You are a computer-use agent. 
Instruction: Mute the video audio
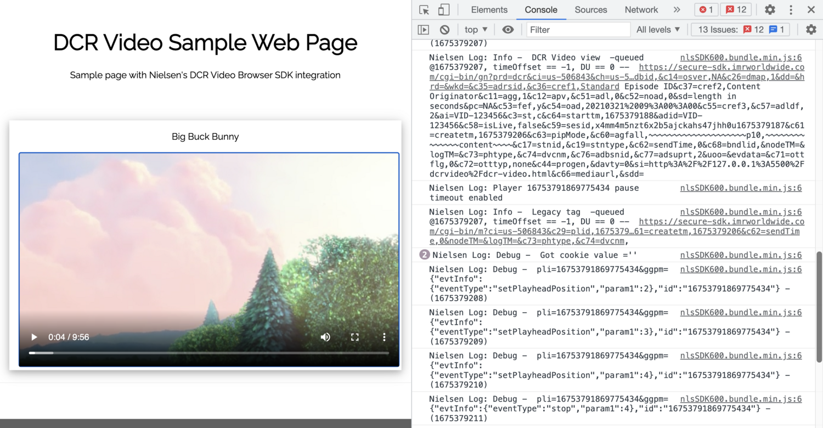coord(325,337)
